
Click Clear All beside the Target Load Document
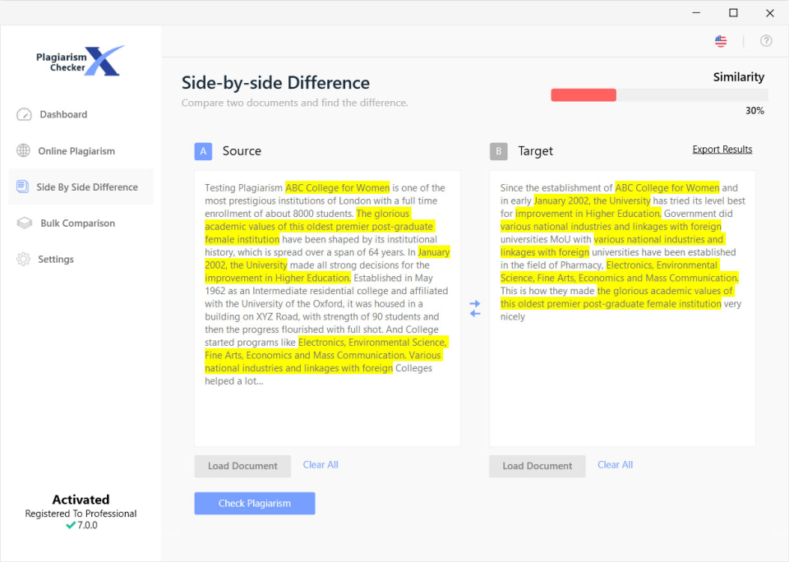[x=615, y=464]
